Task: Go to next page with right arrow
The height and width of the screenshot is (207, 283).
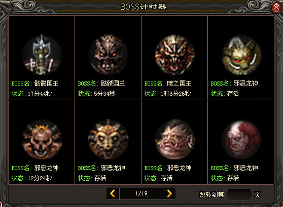Action: [169, 194]
